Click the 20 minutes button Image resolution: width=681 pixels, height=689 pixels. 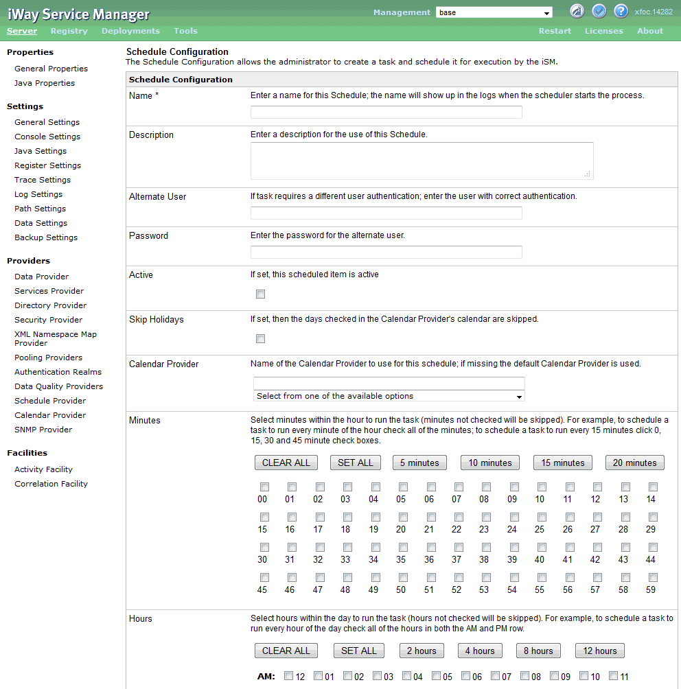[x=635, y=463]
